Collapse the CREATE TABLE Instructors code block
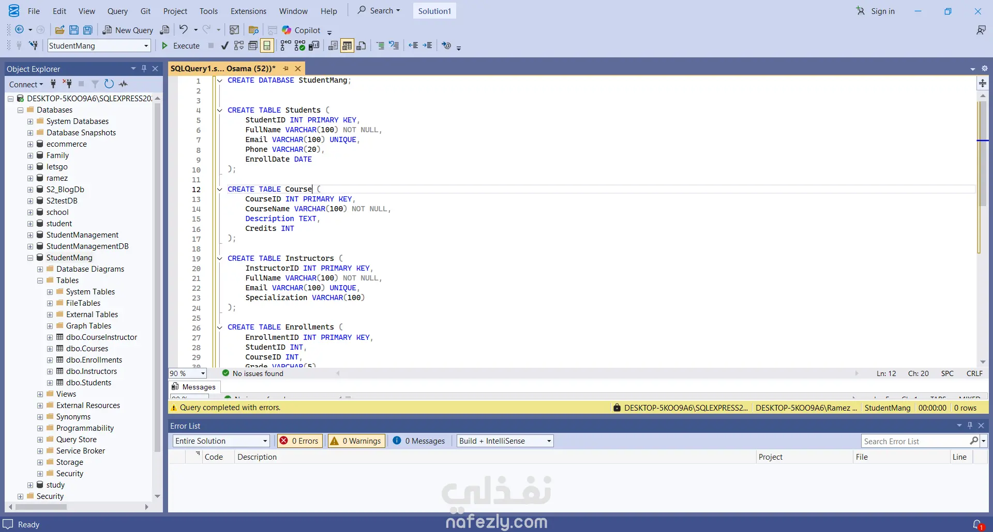993x532 pixels. pos(220,258)
